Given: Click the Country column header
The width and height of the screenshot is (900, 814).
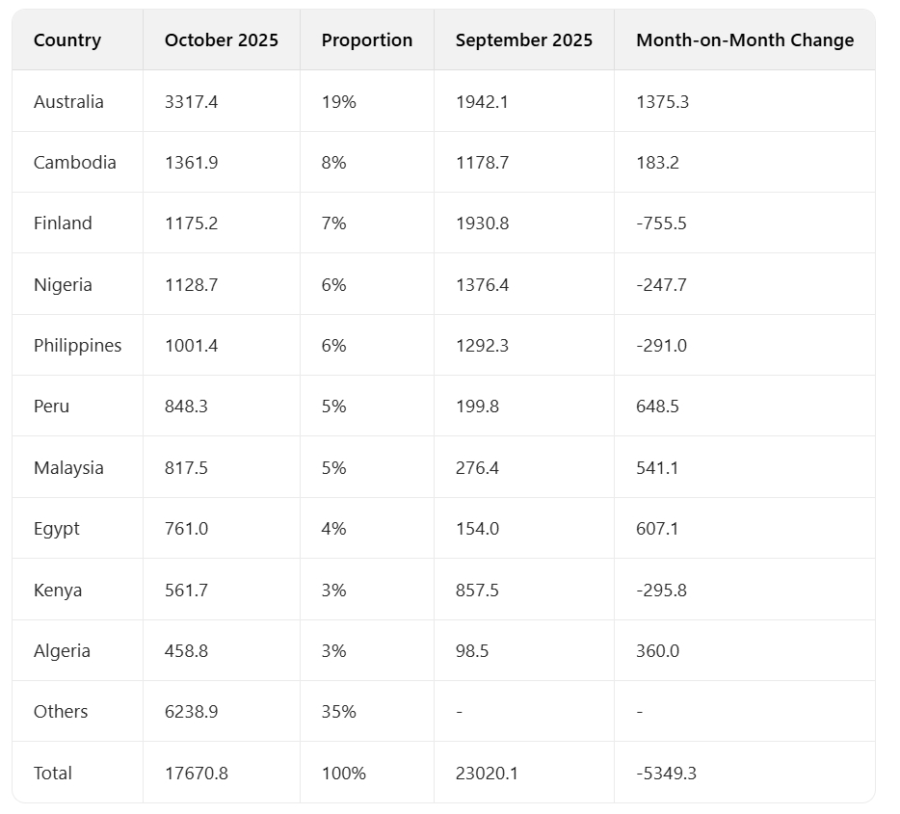Looking at the screenshot, I should pos(67,40).
